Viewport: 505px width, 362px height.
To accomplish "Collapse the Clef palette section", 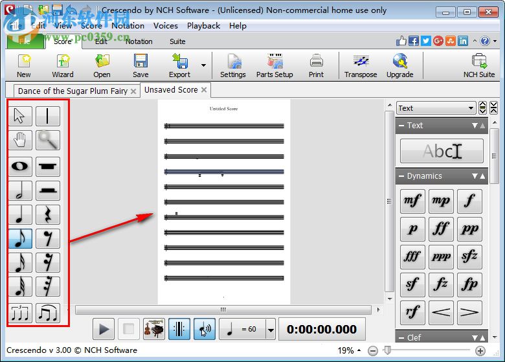I will [401, 337].
